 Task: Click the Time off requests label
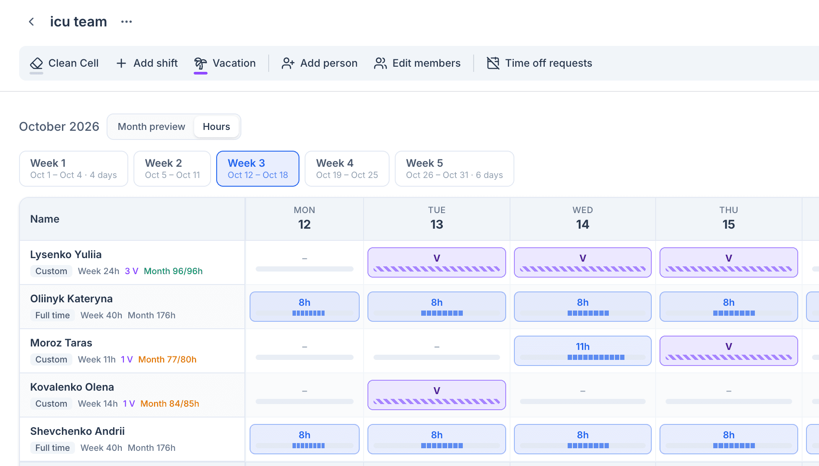coord(549,63)
